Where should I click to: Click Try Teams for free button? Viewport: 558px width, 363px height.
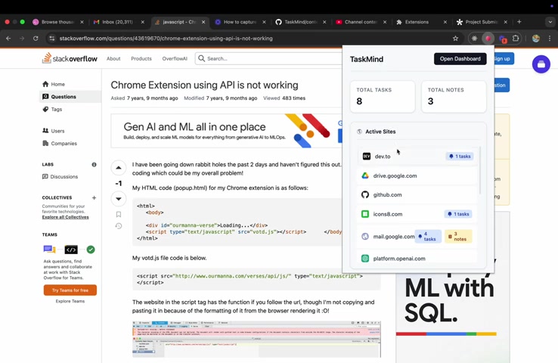(70, 290)
